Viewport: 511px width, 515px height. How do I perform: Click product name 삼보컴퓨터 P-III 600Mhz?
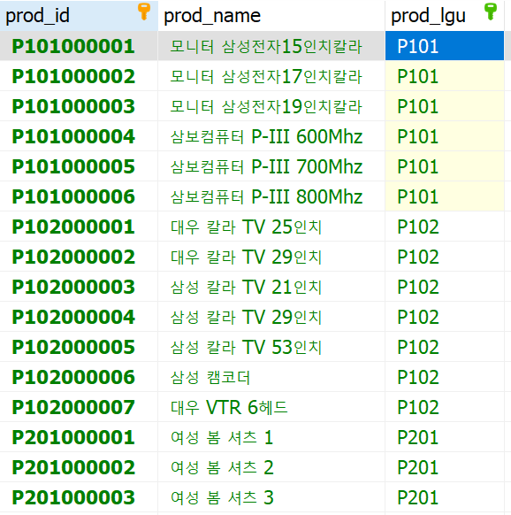point(266,136)
